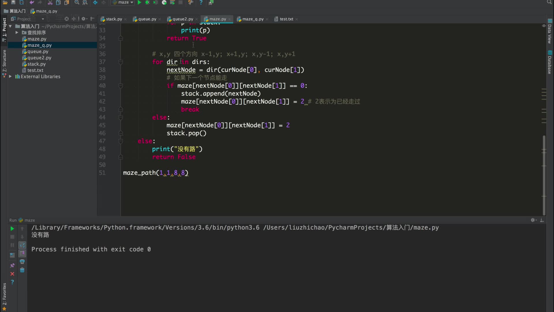Image resolution: width=554 pixels, height=312 pixels.
Task: Open Run panel gear settings dropdown
Action: point(534,220)
